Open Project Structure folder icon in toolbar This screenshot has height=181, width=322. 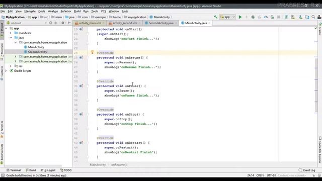[307, 17]
